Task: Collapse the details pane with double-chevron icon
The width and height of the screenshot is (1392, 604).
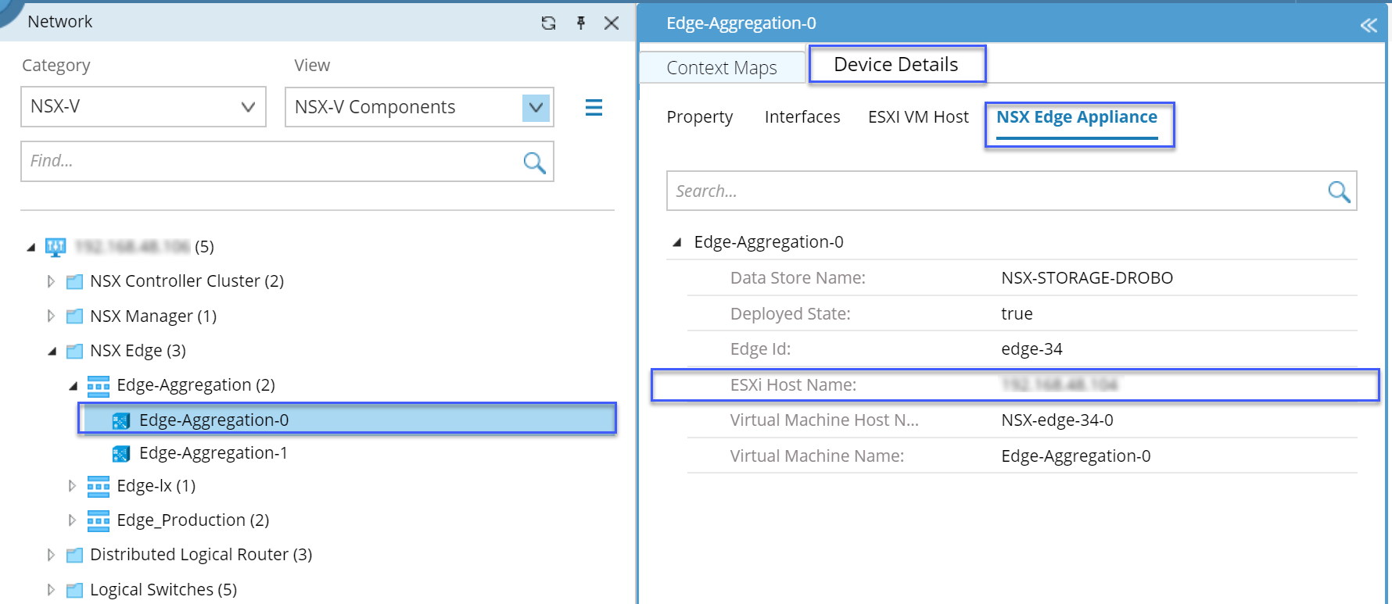Action: (x=1368, y=25)
